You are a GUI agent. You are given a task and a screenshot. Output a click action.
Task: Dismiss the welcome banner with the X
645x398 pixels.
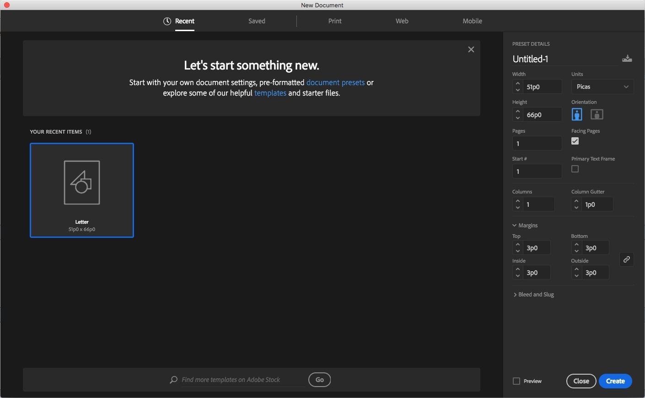coord(471,49)
